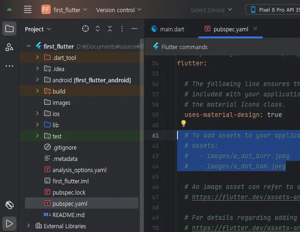Open the Run tool window icon
300x232 pixels.
(9, 224)
